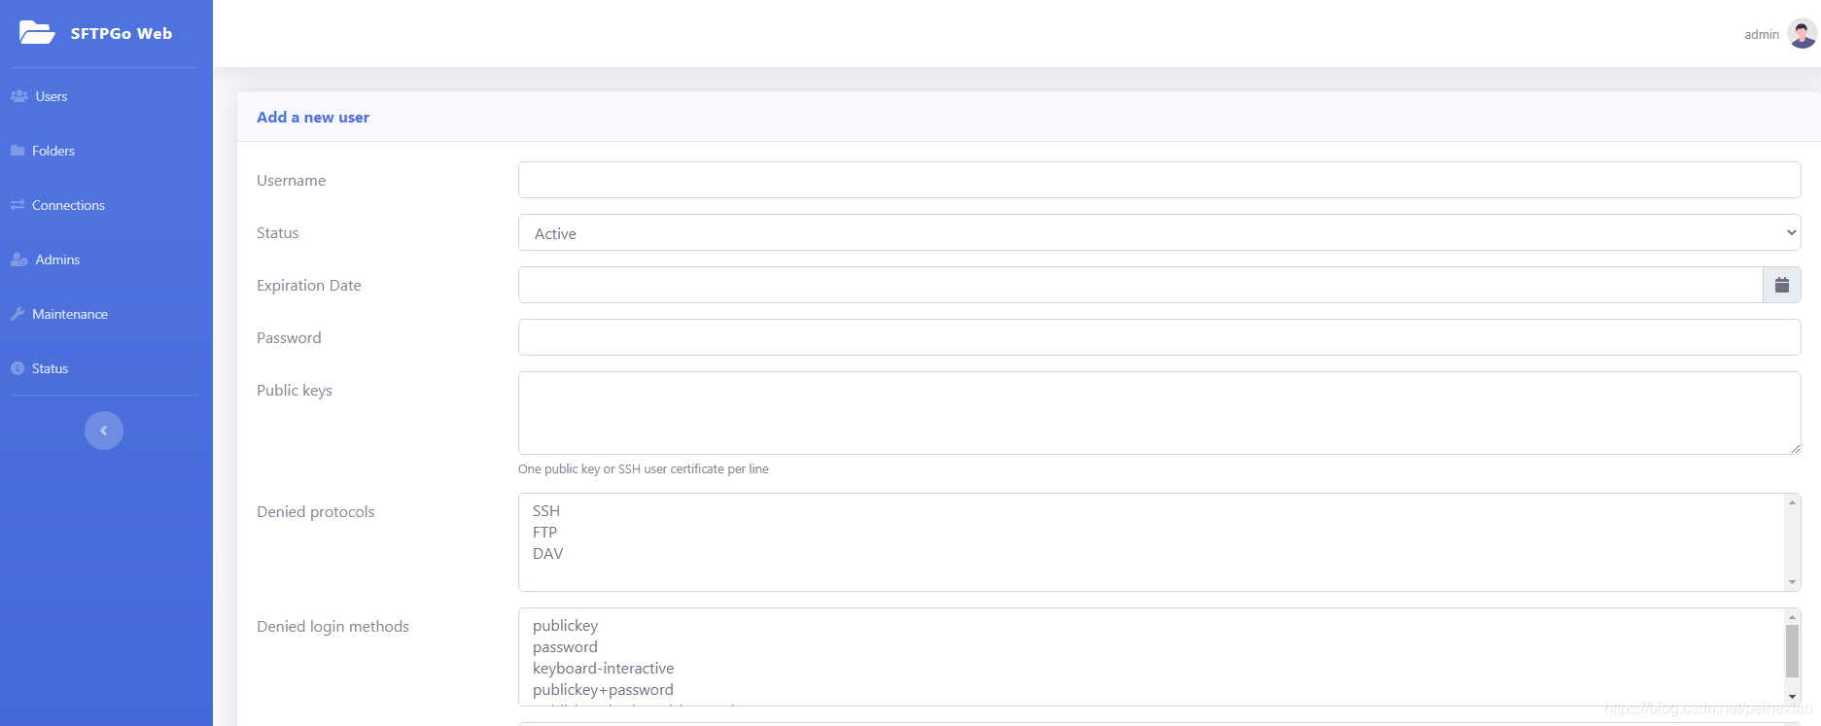Click the Password field label
The width and height of the screenshot is (1821, 726).
point(289,337)
